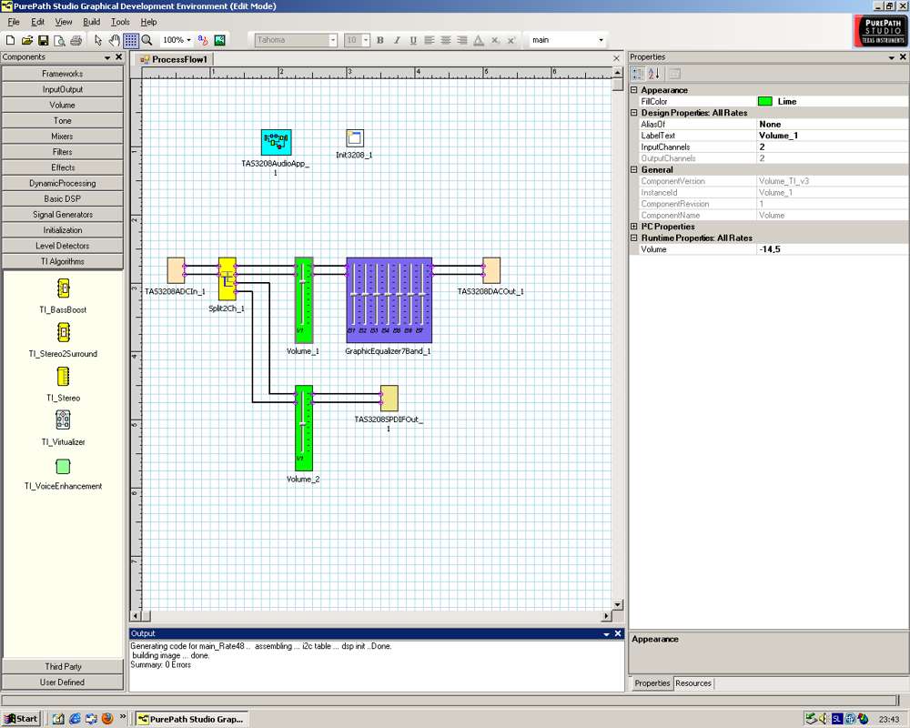Select the TI_Virtualizer component icon
The width and height of the screenshot is (910, 728).
(64, 420)
